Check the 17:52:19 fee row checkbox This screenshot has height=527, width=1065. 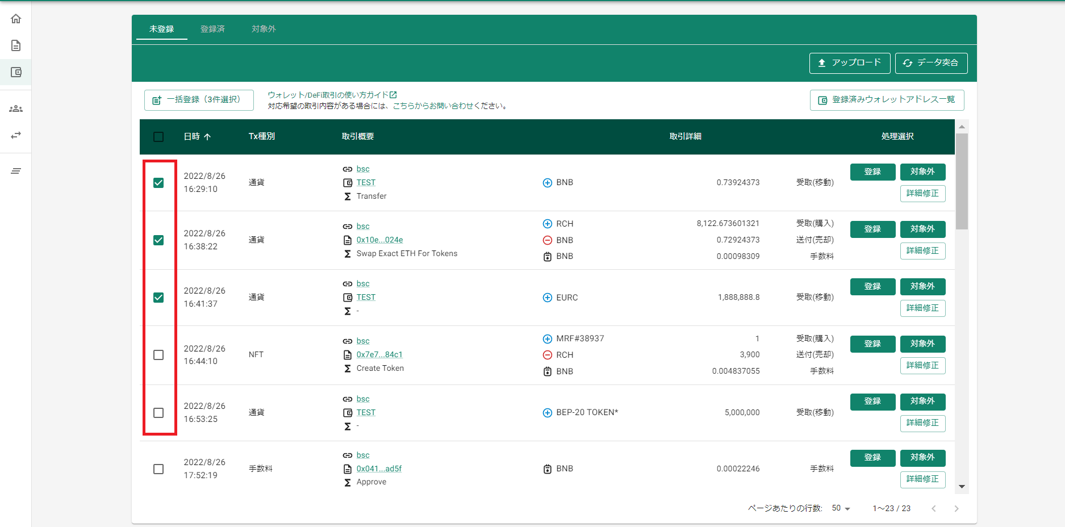[x=158, y=469]
